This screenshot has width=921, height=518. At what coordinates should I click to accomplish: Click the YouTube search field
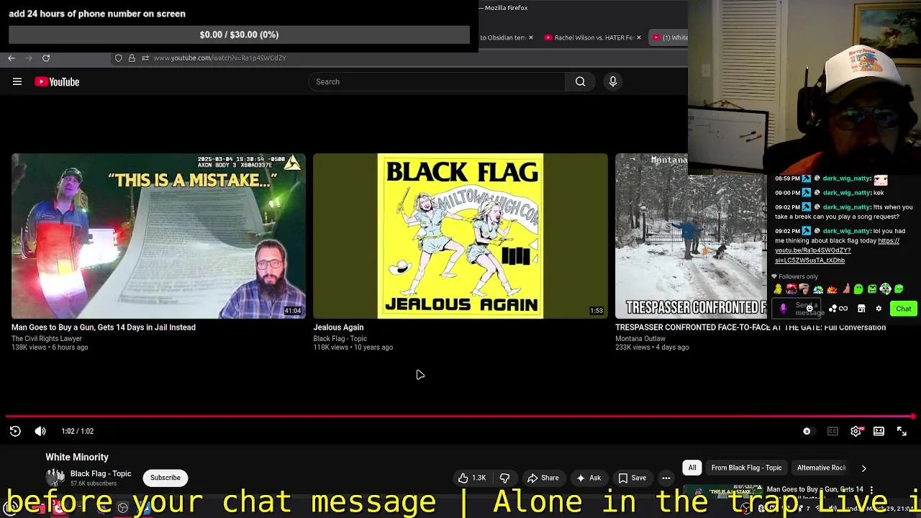437,82
